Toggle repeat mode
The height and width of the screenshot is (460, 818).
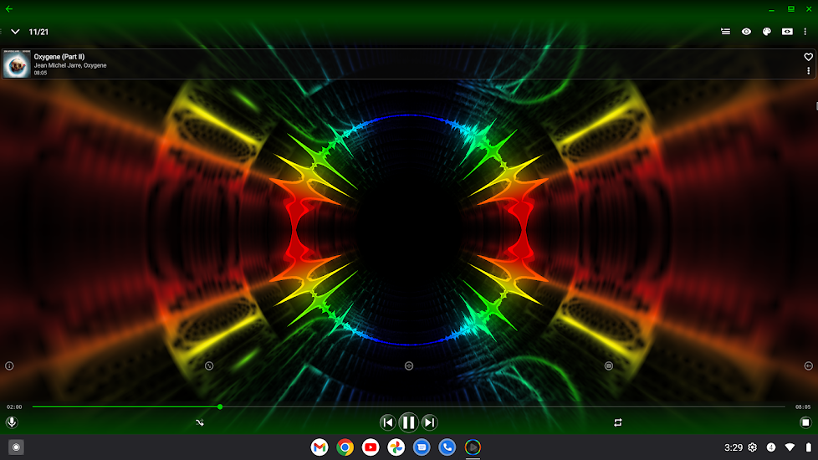pos(617,422)
